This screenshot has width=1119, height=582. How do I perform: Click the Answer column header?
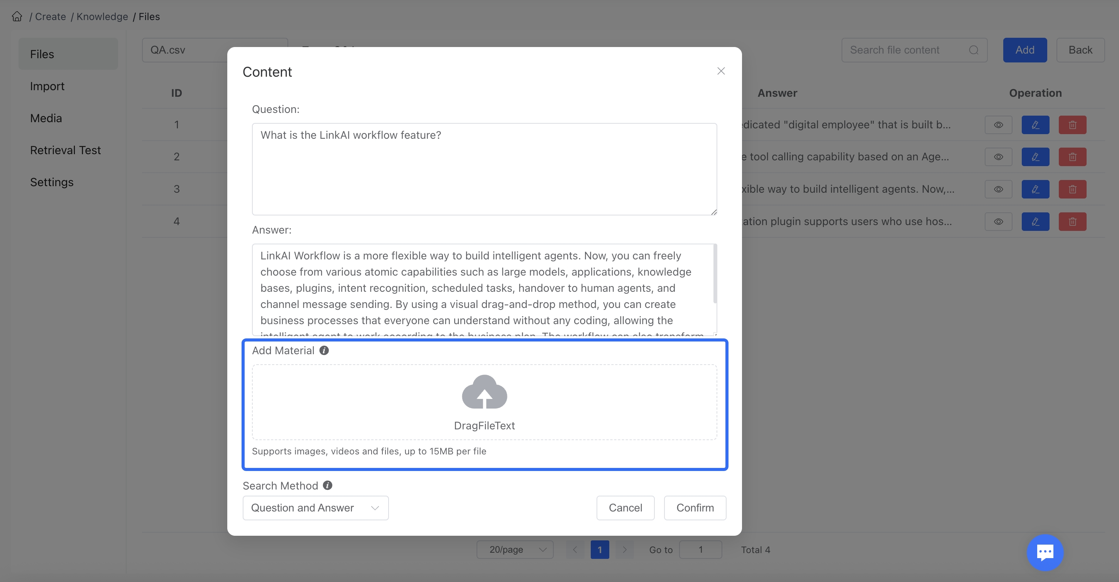pyautogui.click(x=777, y=93)
